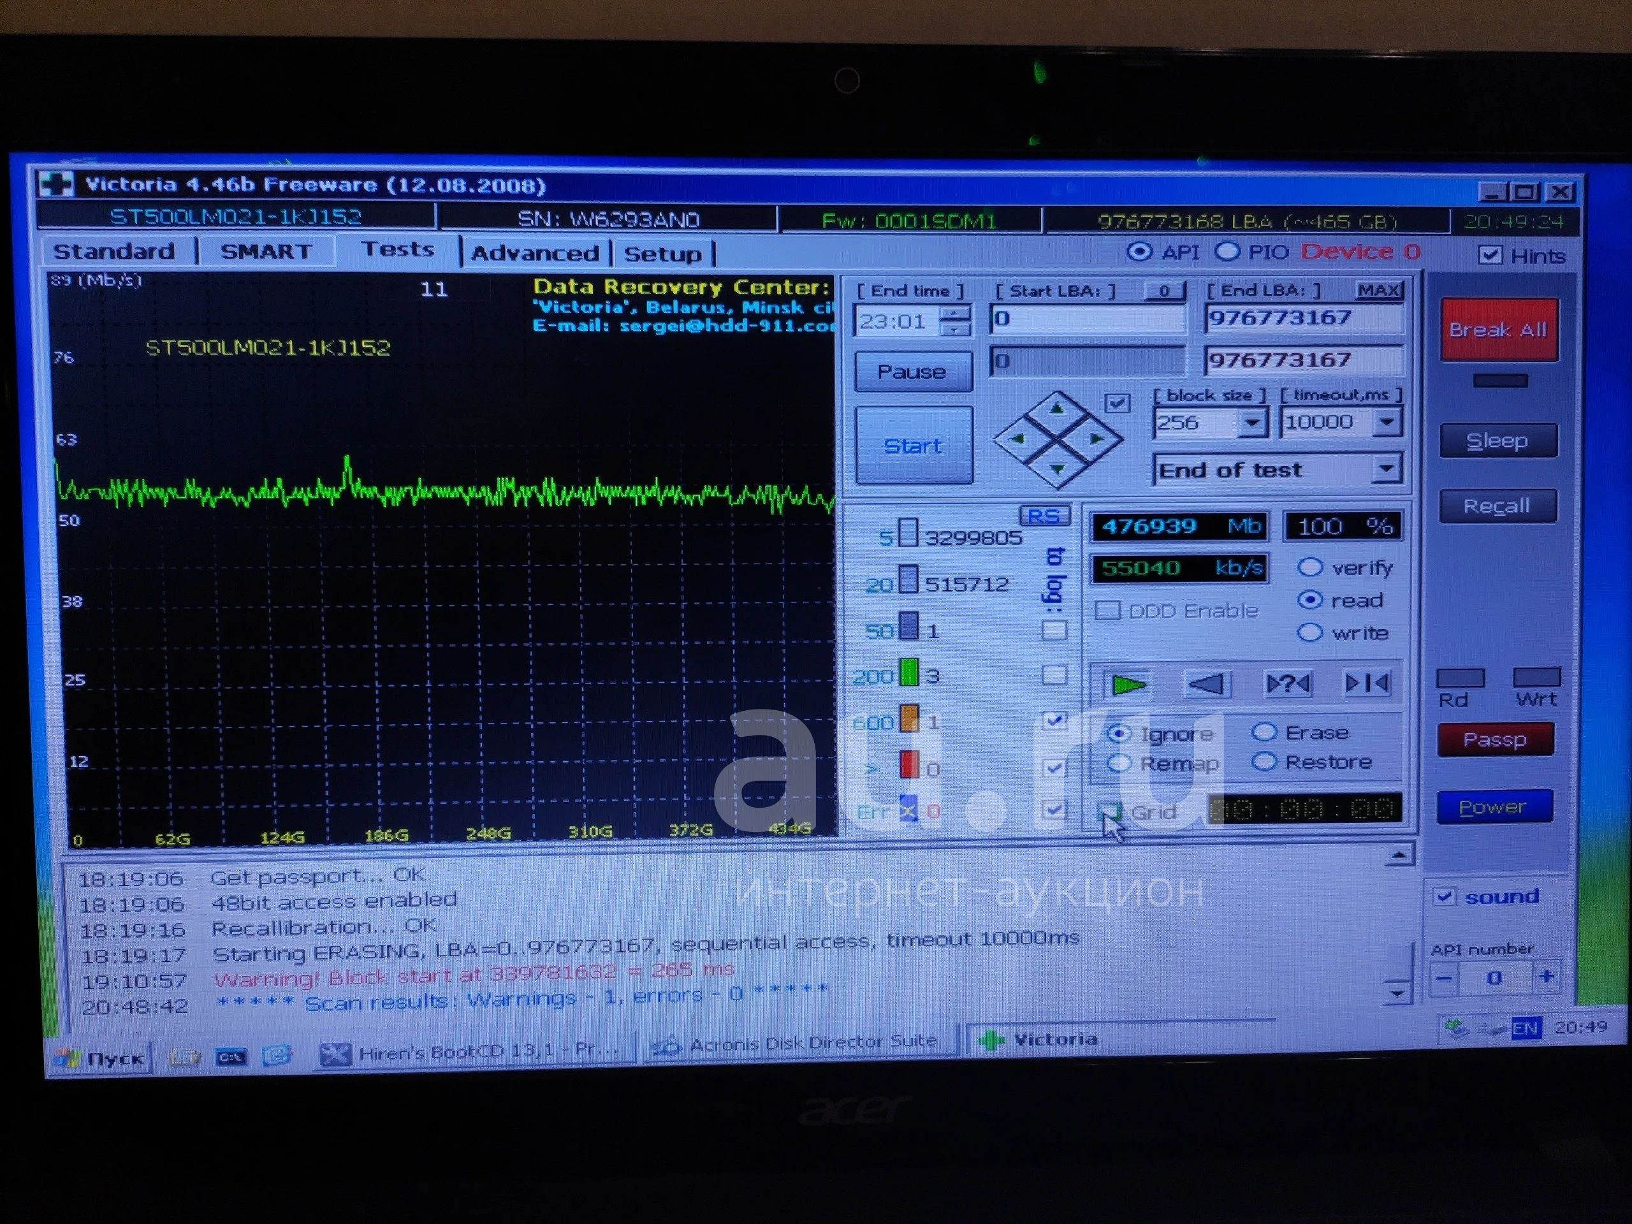Click the left arrow on navigation diamond

(x=1018, y=439)
